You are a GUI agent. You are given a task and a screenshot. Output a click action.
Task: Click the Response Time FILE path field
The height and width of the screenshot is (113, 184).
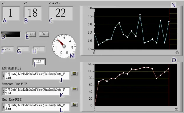[36, 91]
